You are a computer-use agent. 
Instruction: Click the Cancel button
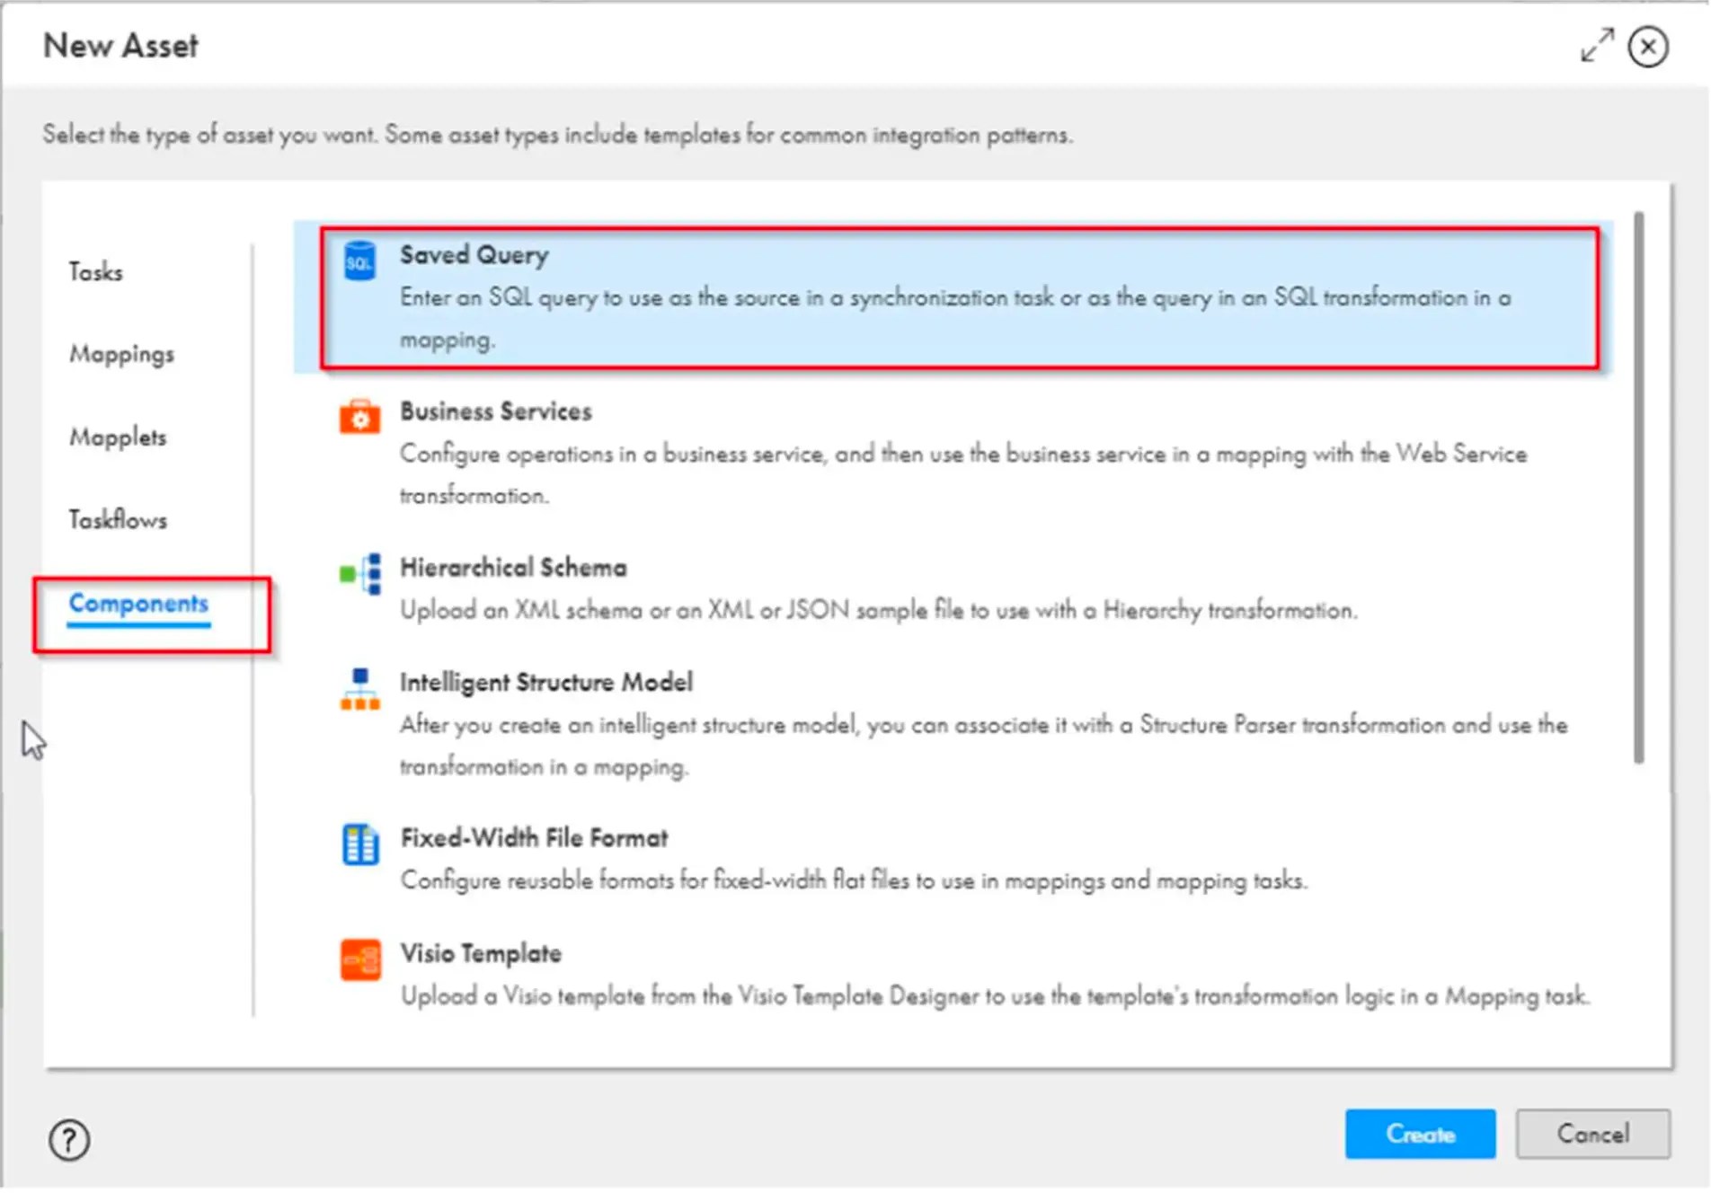(1592, 1132)
